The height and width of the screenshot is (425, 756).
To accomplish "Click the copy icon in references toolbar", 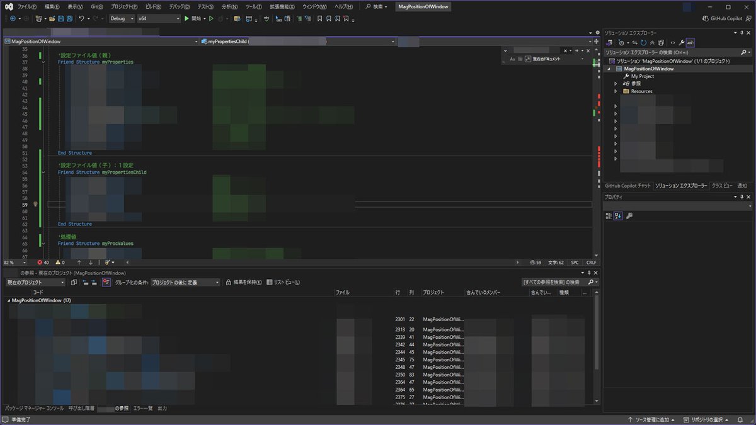I will tap(73, 283).
